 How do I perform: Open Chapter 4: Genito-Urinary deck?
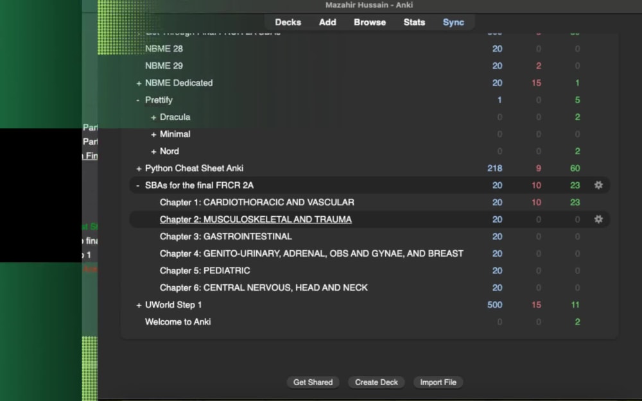click(311, 253)
